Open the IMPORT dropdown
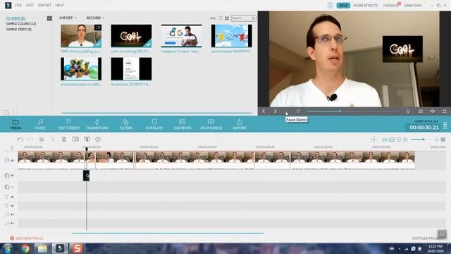 click(68, 18)
